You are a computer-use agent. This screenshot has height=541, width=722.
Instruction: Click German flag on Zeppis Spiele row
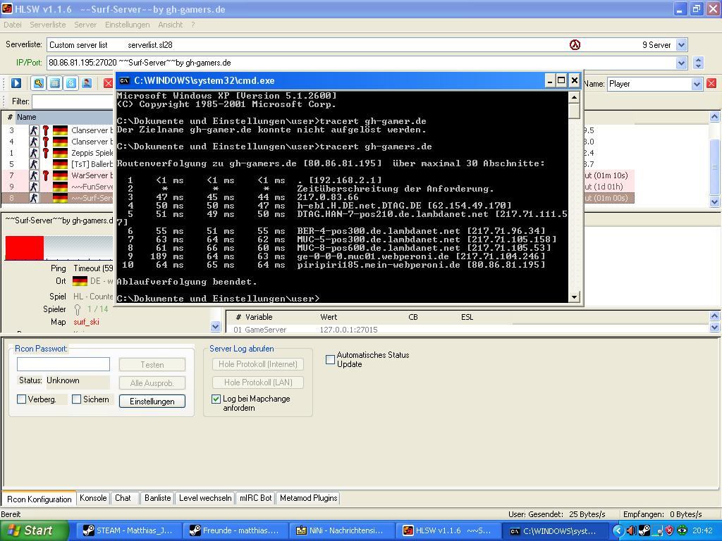click(61, 153)
